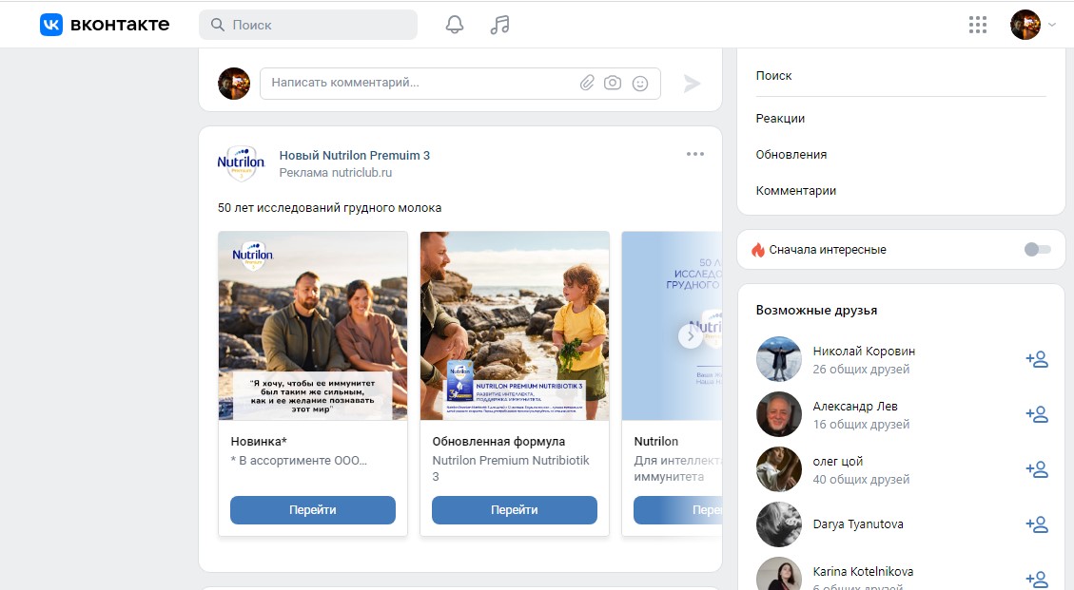1074x590 pixels.
Task: Add Николай Коровин as friend
Action: click(x=1036, y=359)
